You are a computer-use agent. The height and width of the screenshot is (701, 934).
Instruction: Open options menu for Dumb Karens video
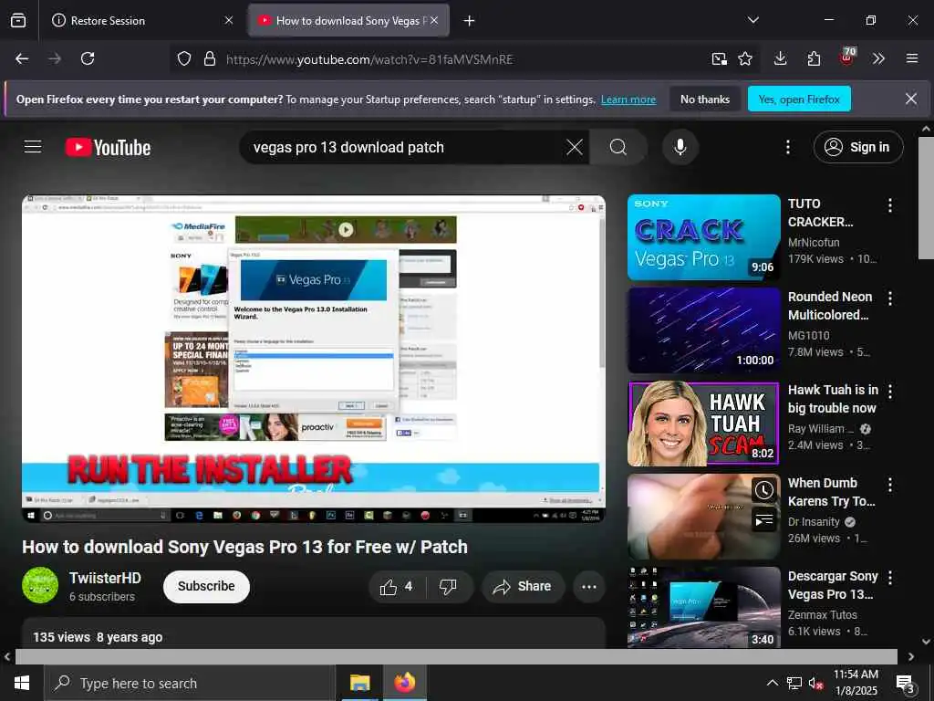pyautogui.click(x=890, y=485)
